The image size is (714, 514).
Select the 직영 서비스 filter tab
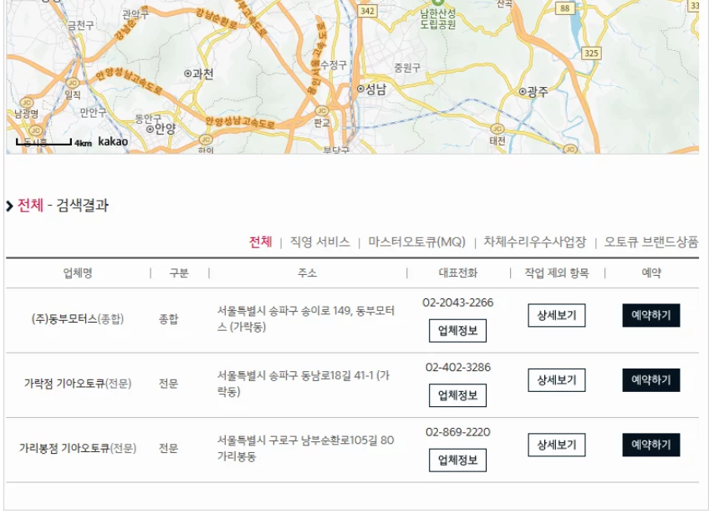click(320, 242)
